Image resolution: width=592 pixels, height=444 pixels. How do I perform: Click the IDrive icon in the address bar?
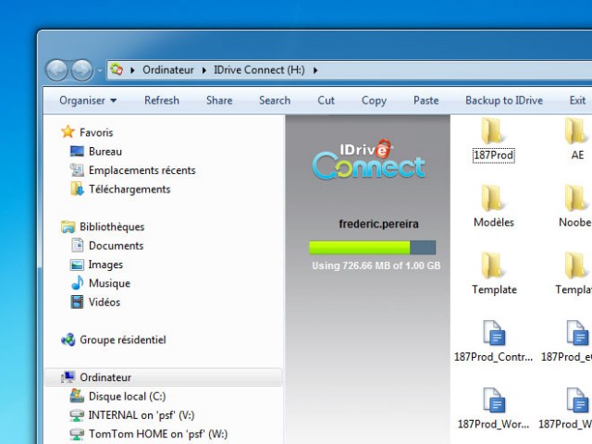pyautogui.click(x=117, y=69)
